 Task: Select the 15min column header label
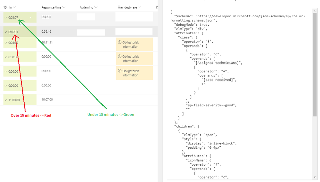point(8,7)
